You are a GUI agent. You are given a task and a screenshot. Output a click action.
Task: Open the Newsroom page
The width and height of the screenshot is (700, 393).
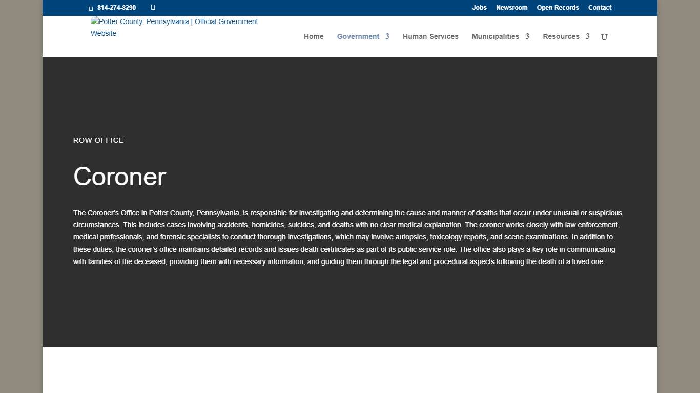[511, 8]
